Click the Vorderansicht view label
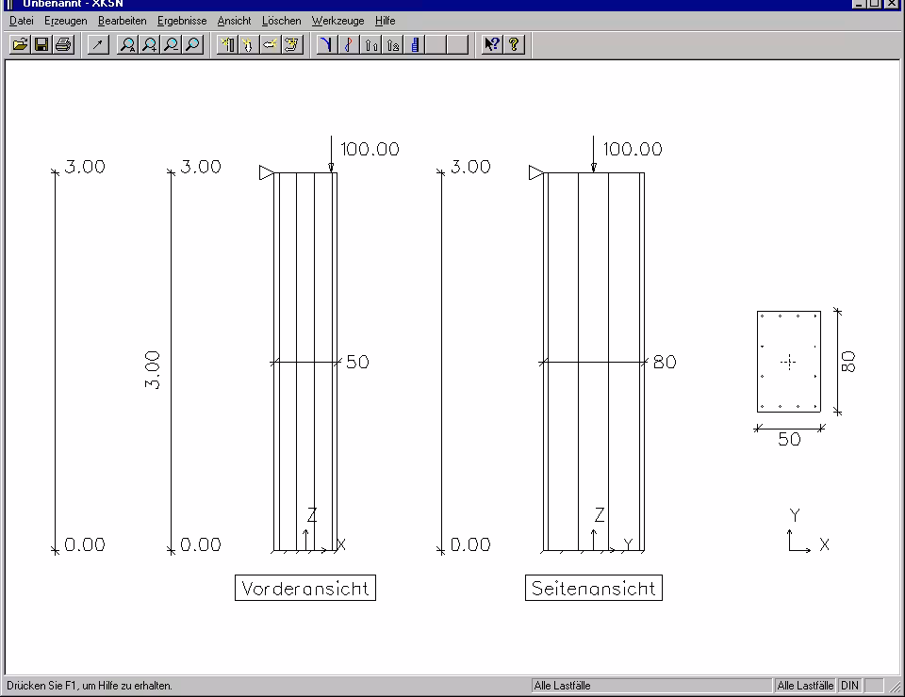The height and width of the screenshot is (697, 905). click(x=305, y=589)
